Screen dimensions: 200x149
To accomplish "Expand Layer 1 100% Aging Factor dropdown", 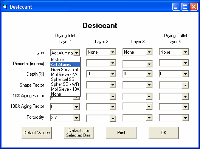I will pos(76,107).
